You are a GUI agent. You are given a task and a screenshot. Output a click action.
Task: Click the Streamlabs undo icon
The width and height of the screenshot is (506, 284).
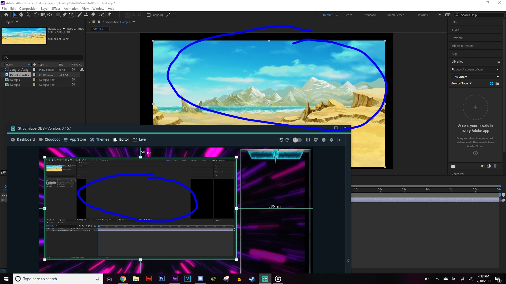pyautogui.click(x=281, y=140)
